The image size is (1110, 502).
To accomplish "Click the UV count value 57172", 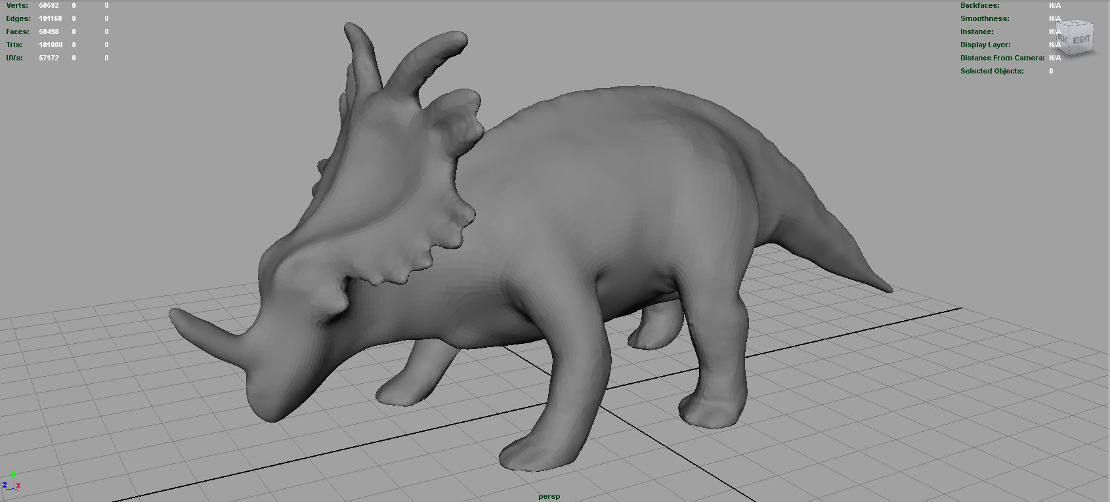I will tap(49, 58).
